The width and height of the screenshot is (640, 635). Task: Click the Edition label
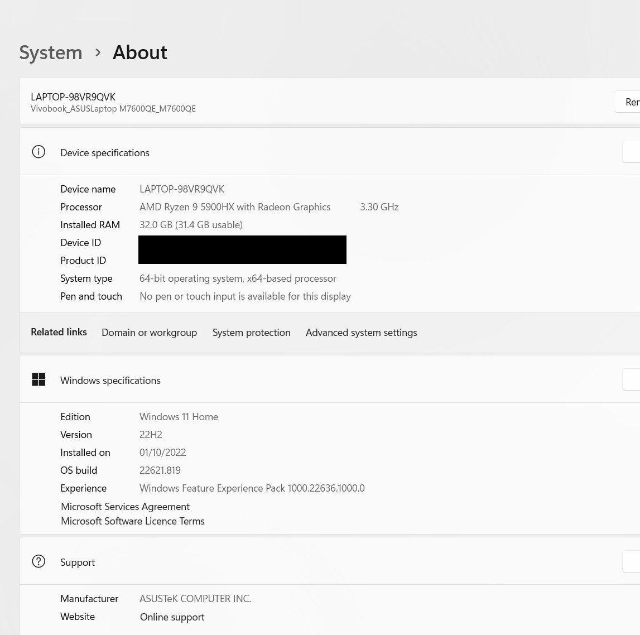pos(75,417)
